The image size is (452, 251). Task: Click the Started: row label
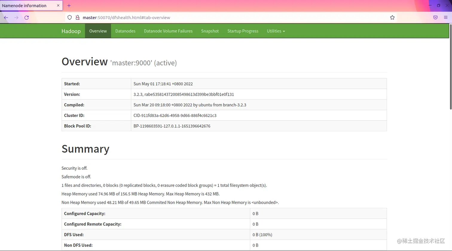point(72,84)
